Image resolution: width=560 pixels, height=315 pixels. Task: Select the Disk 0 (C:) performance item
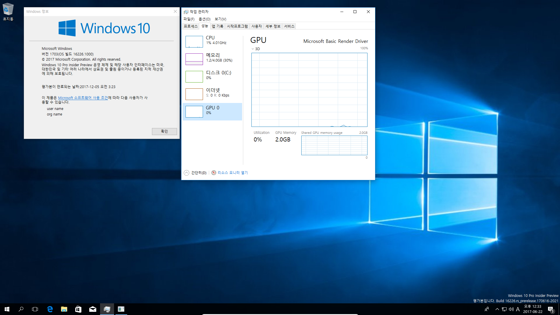point(212,77)
